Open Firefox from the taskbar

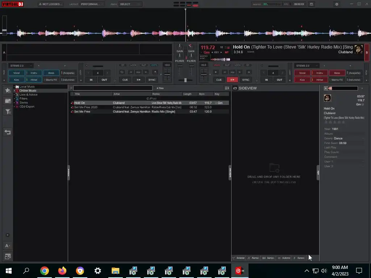pos(62,270)
